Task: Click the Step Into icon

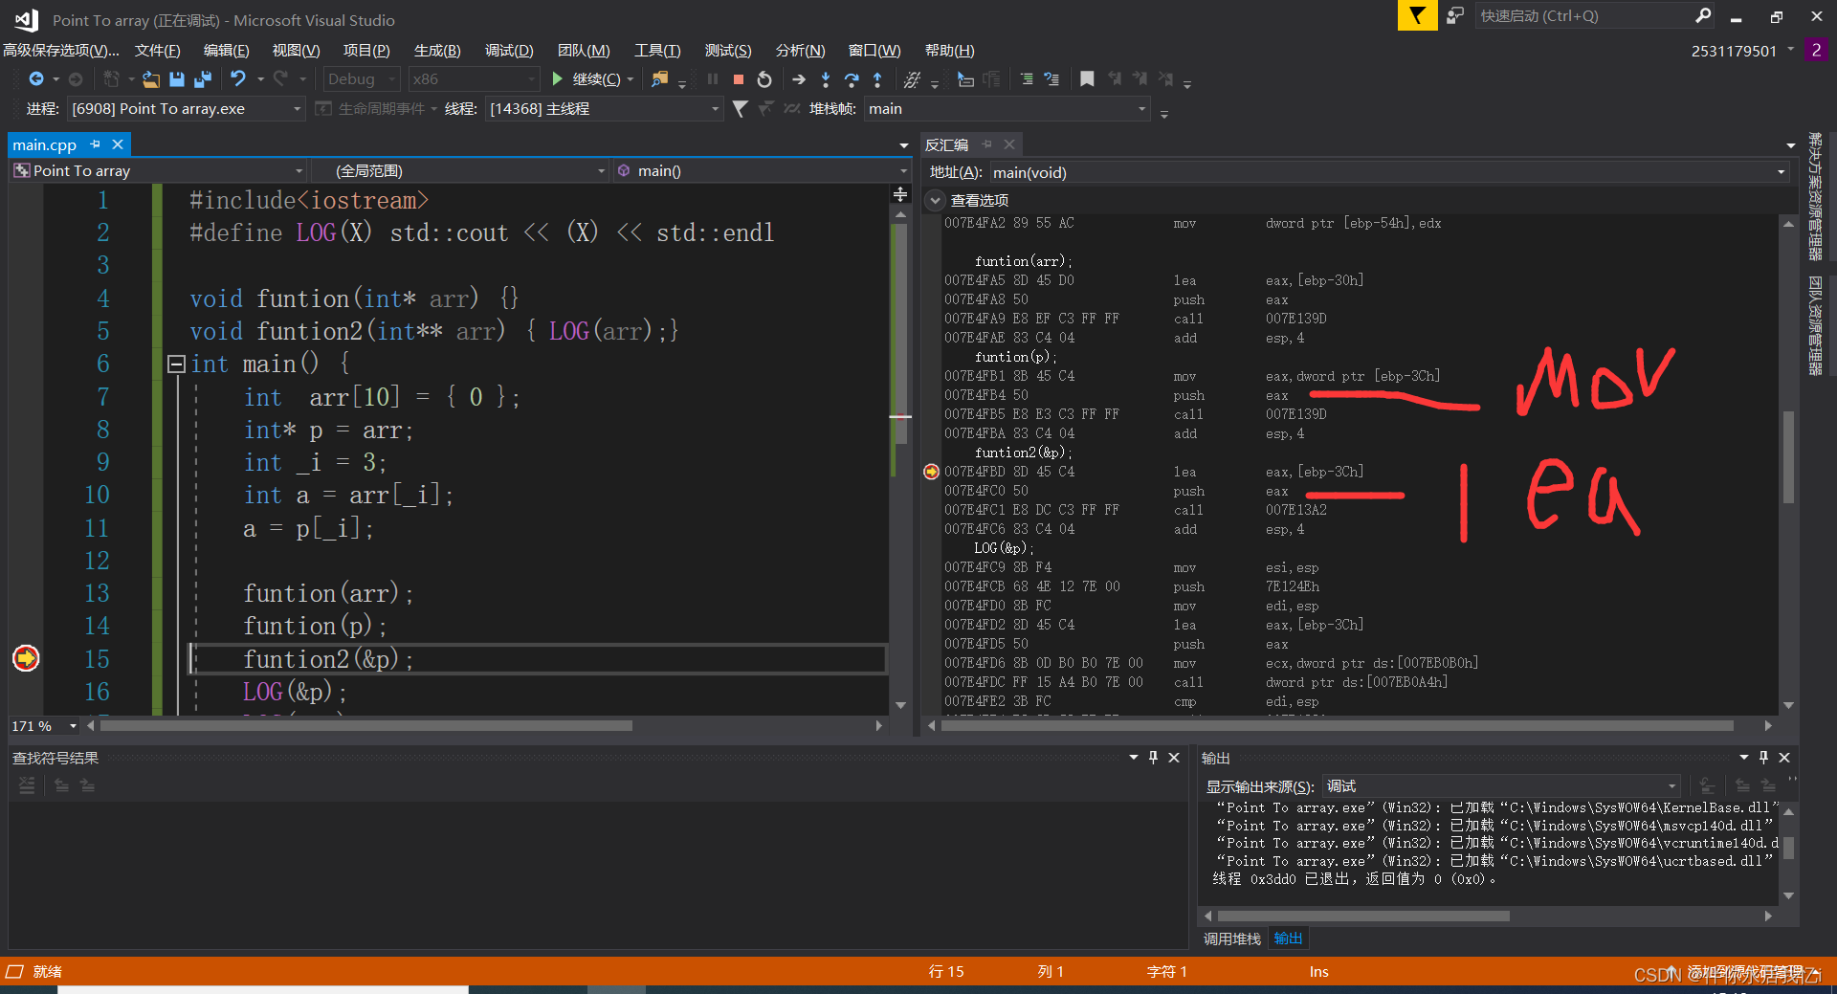Action: click(x=826, y=79)
